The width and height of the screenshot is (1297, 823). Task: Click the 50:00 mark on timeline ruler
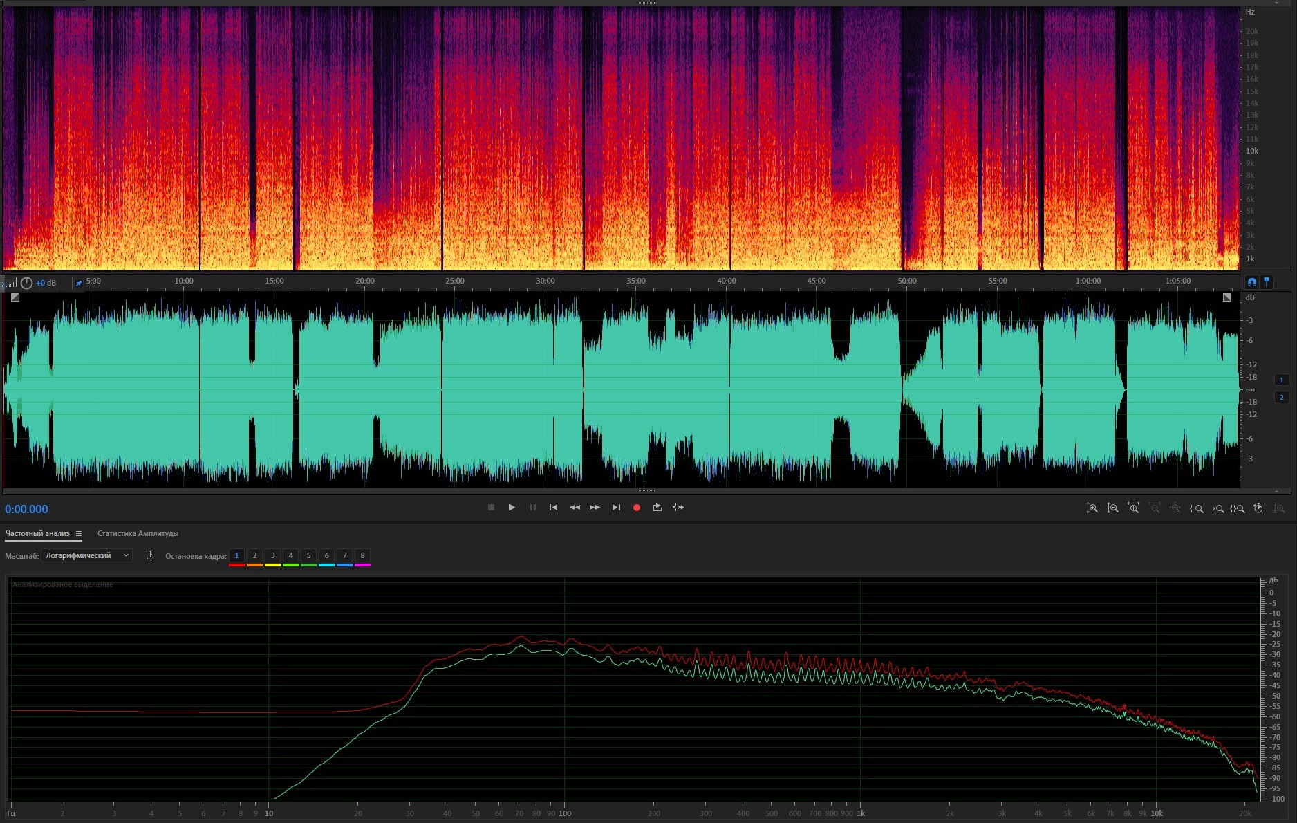907,281
